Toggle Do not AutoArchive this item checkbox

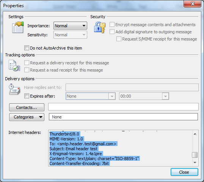pyautogui.click(x=27, y=48)
